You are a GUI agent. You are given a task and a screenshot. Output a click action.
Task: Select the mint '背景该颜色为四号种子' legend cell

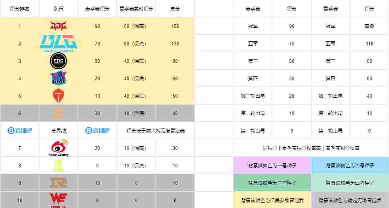click(350, 183)
